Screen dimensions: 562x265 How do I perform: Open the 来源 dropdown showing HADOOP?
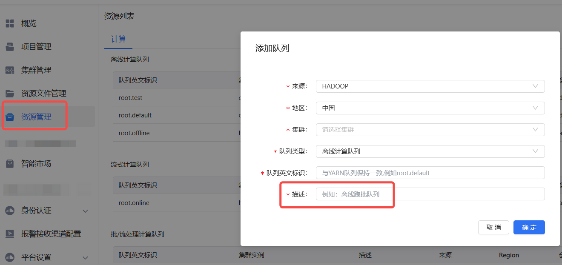(x=430, y=86)
